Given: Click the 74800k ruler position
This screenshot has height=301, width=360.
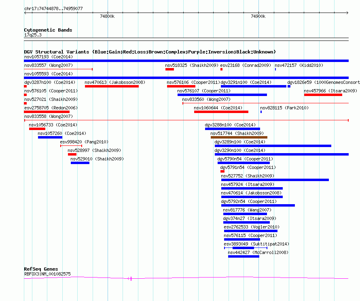Looking at the screenshot, I should [107, 16].
